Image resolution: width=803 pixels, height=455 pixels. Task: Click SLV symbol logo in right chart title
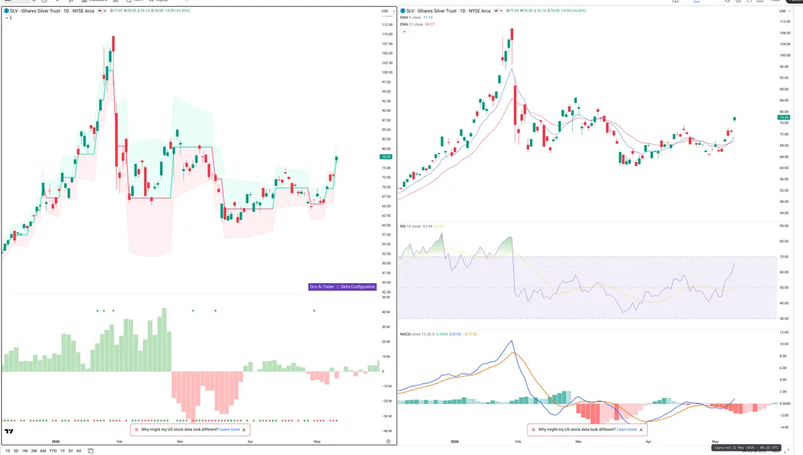click(x=403, y=11)
